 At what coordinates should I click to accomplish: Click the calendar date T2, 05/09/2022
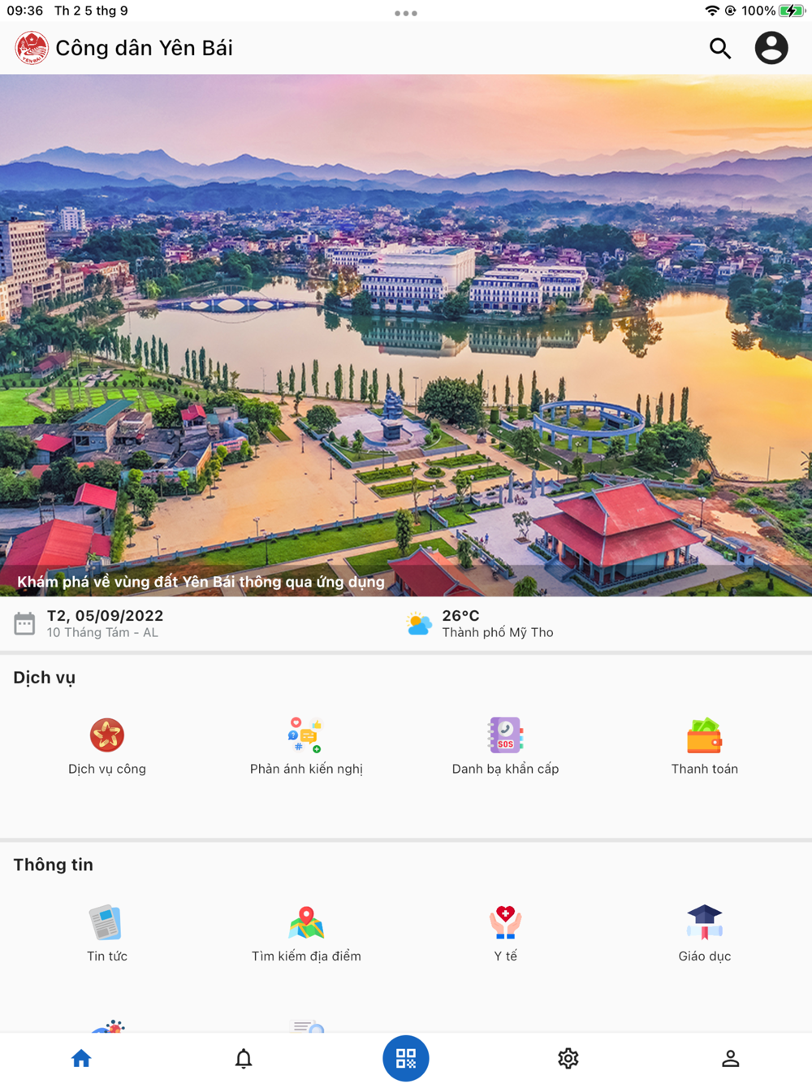(x=105, y=616)
